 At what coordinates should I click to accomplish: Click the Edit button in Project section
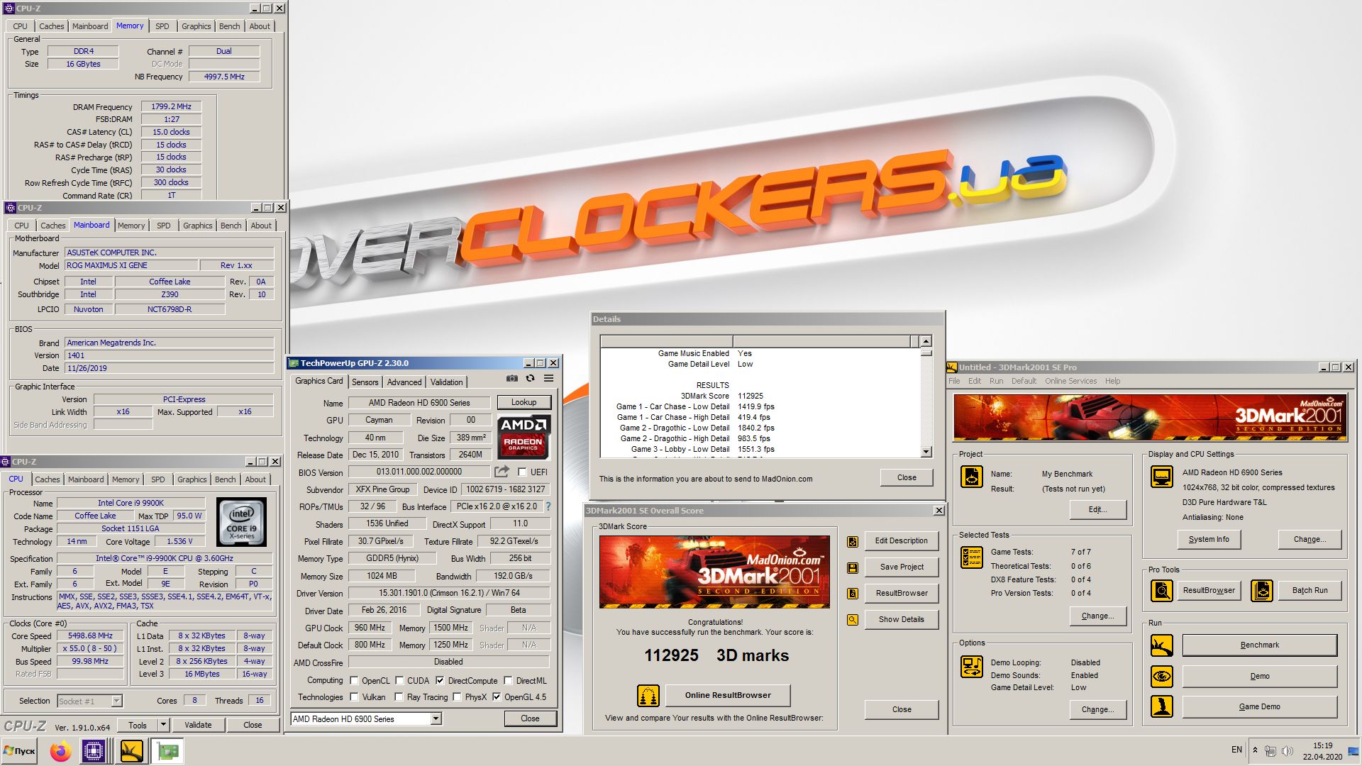[1097, 510]
